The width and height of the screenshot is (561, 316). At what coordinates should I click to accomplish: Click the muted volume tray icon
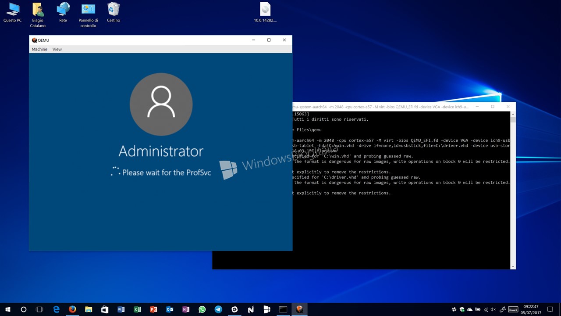click(493, 309)
